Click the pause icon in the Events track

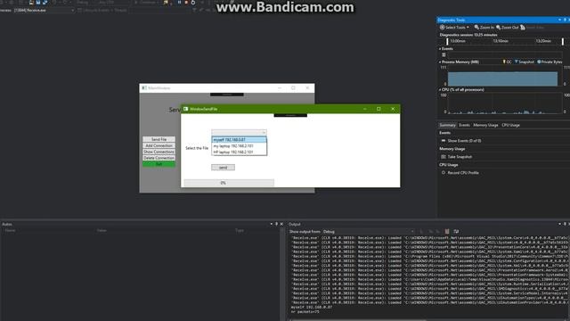[444, 55]
